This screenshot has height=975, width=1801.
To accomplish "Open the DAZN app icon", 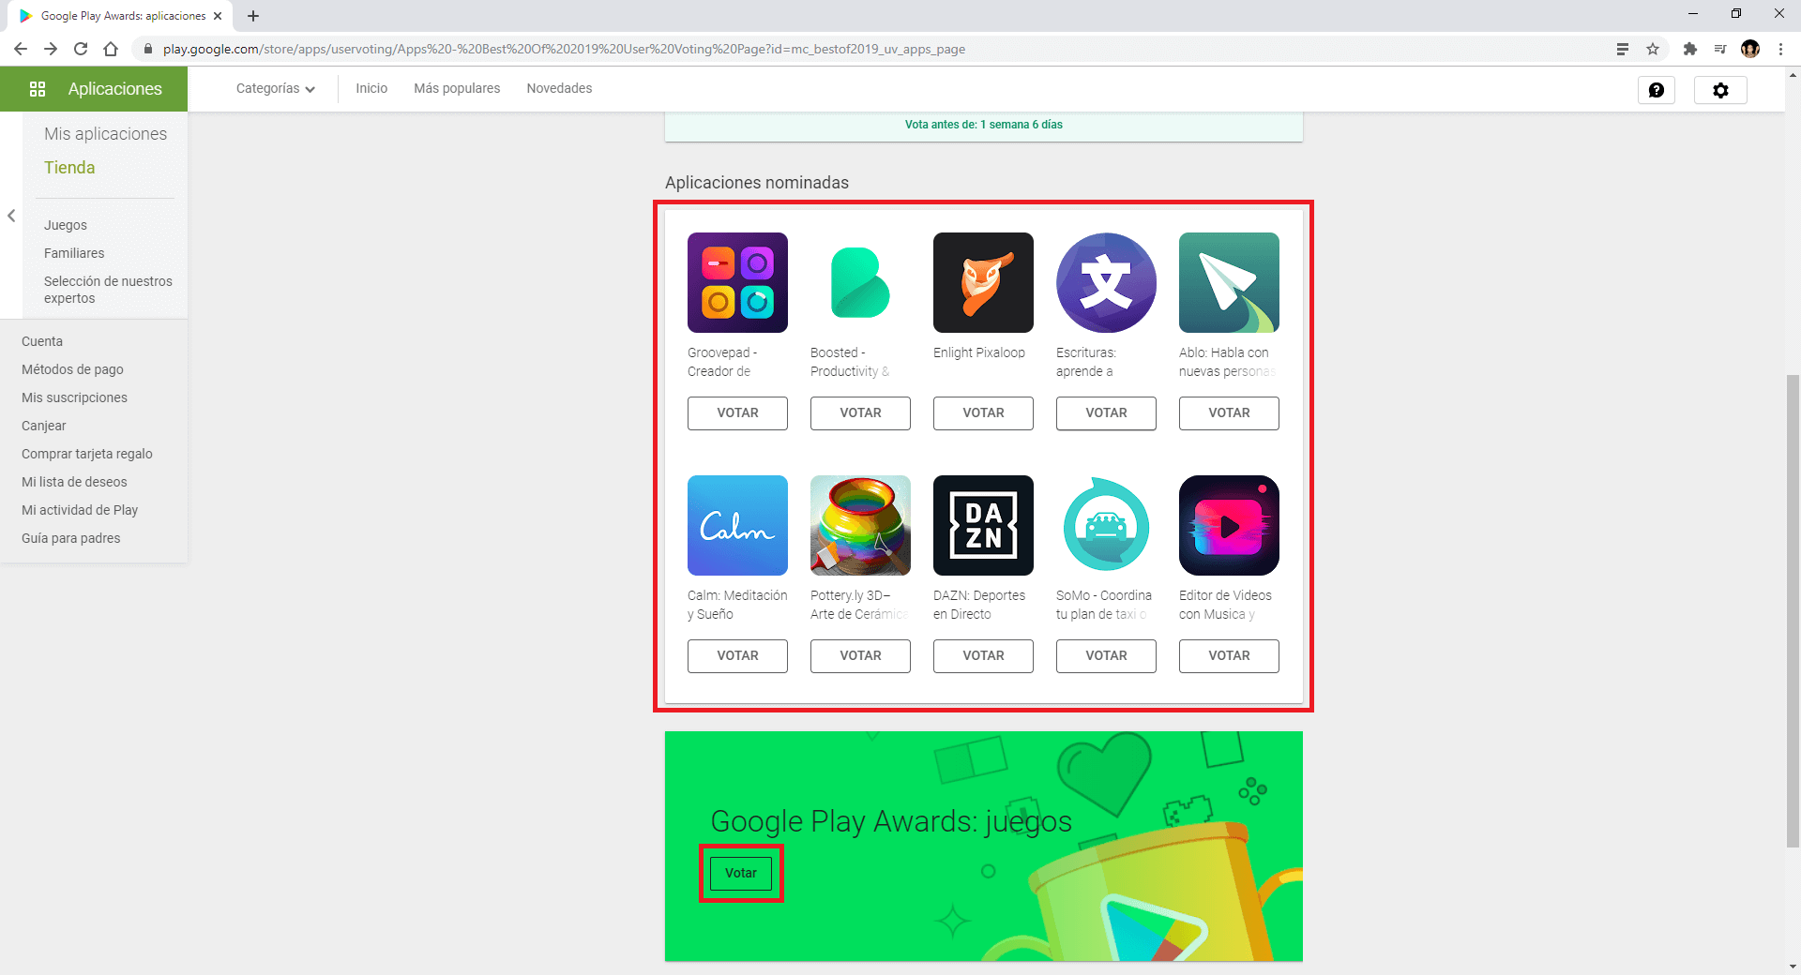I will coord(983,525).
